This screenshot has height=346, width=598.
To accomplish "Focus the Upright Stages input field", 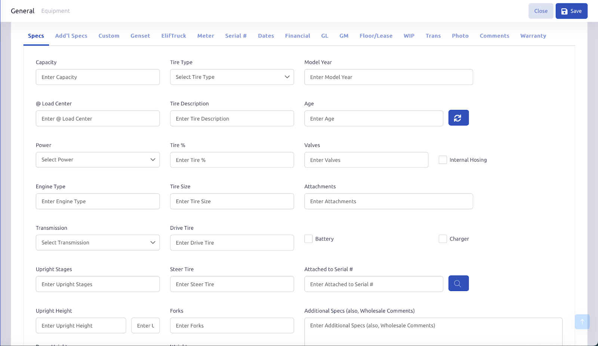I will coord(98,284).
